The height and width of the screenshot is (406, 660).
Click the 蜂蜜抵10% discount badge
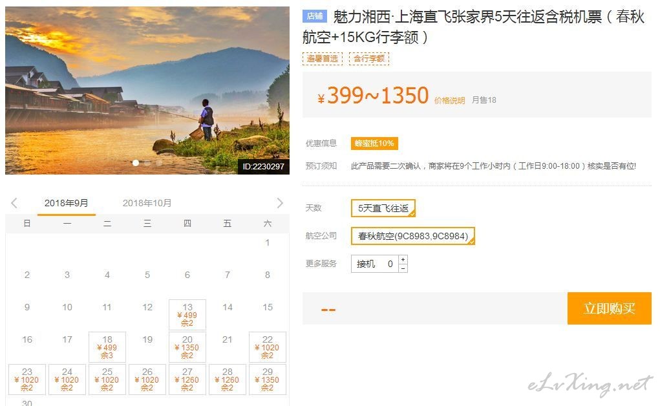click(374, 143)
